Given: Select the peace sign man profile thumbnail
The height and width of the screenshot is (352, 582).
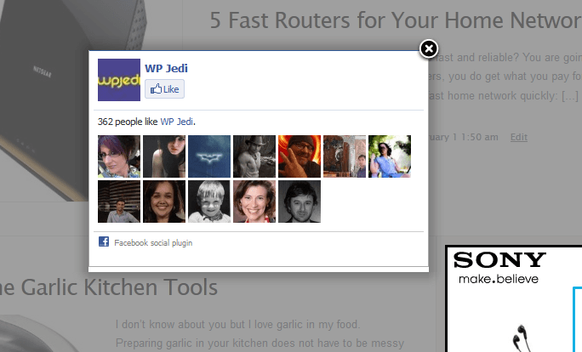Looking at the screenshot, I should 300,156.
